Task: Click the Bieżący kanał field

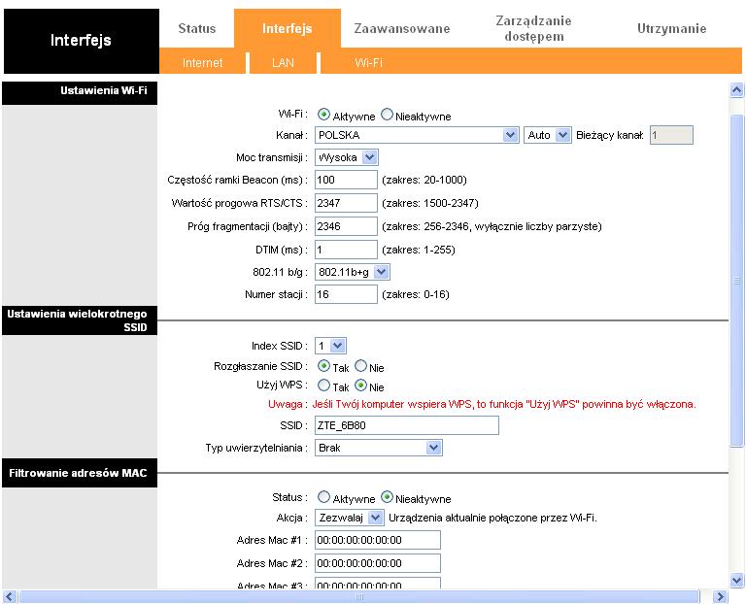Action: 671,135
